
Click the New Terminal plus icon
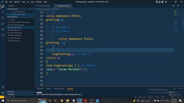(174, 89)
